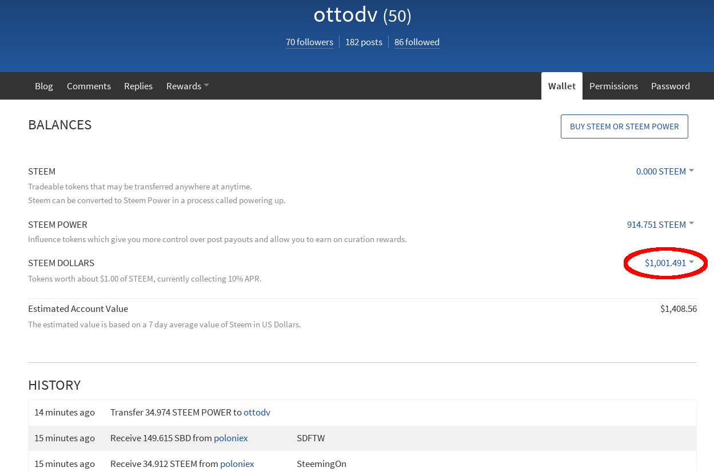This screenshot has width=714, height=471.
Task: Click the SDFTW memo text
Action: pos(310,438)
